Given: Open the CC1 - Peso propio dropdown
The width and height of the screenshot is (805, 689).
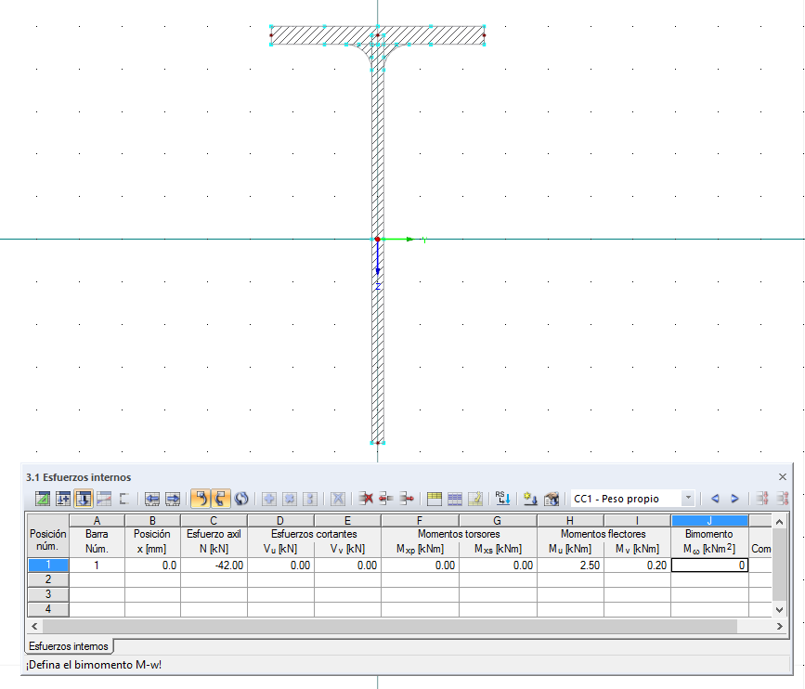Looking at the screenshot, I should coord(688,499).
